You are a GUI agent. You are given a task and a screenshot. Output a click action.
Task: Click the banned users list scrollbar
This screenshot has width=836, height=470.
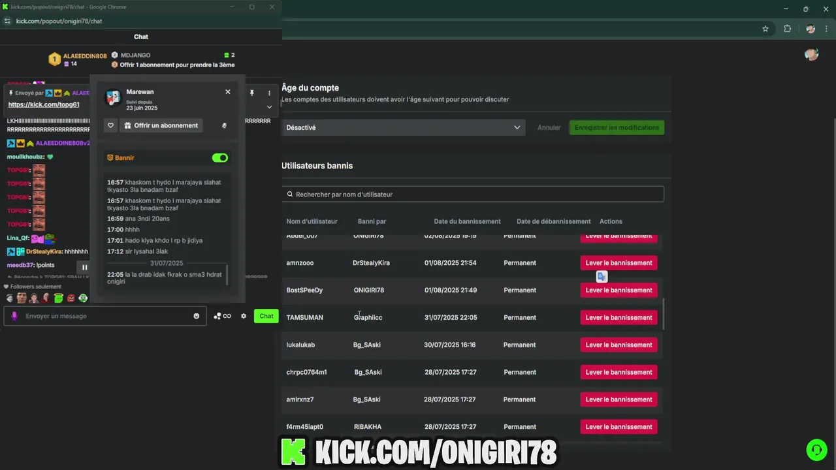[664, 314]
